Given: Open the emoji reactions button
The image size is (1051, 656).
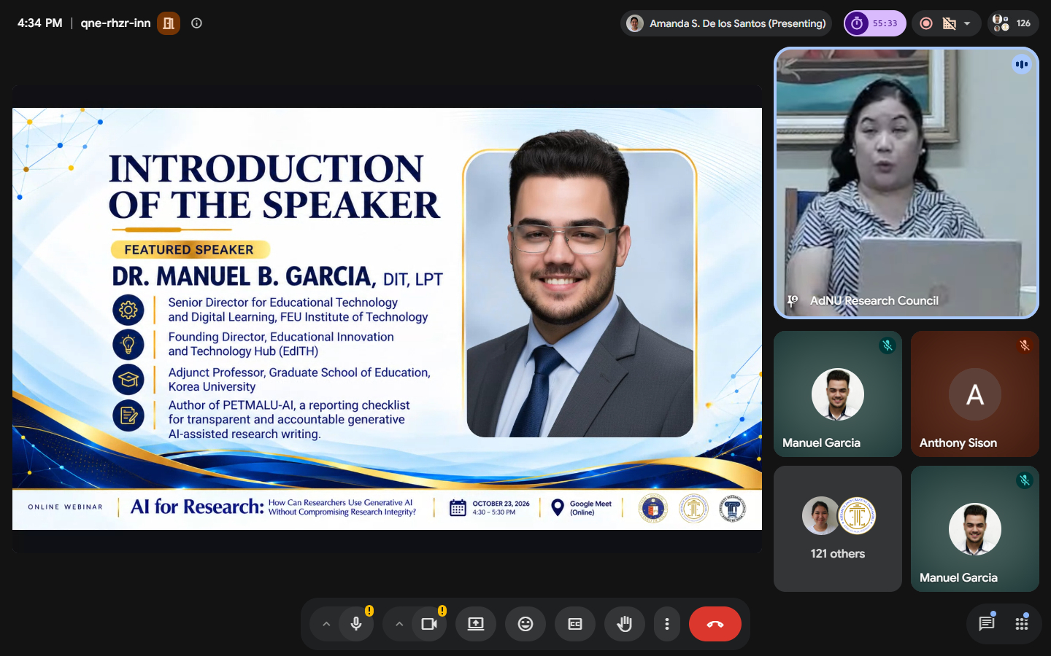Looking at the screenshot, I should pyautogui.click(x=525, y=624).
